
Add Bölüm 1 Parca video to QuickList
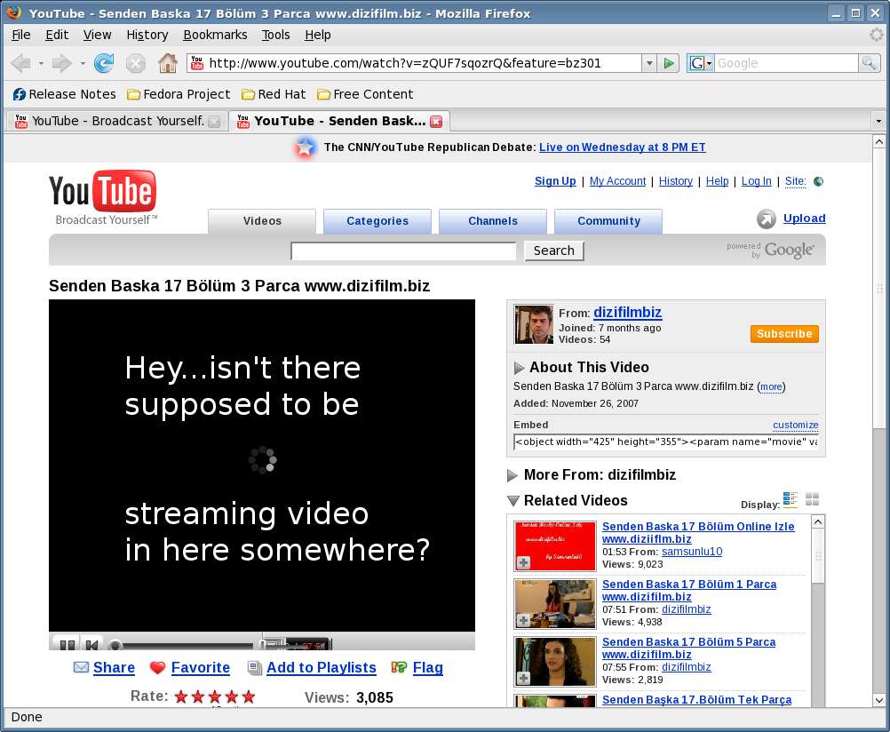click(x=523, y=620)
